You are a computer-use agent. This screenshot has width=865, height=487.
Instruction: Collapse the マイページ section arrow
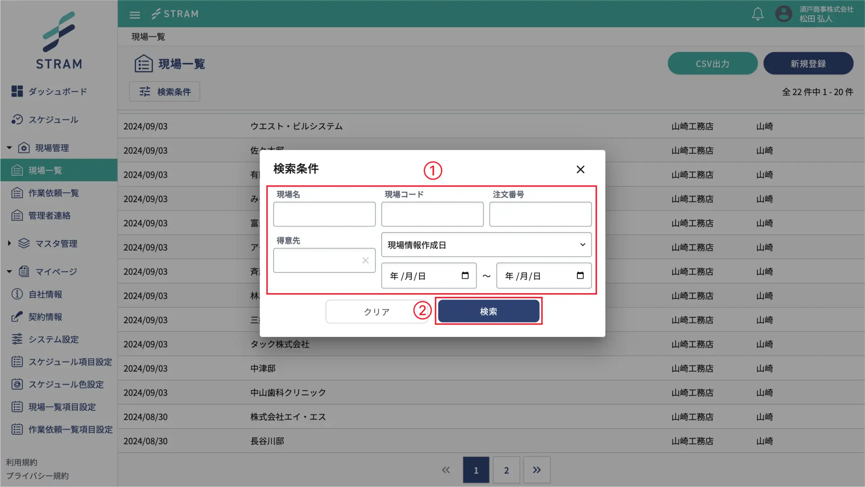(x=9, y=272)
